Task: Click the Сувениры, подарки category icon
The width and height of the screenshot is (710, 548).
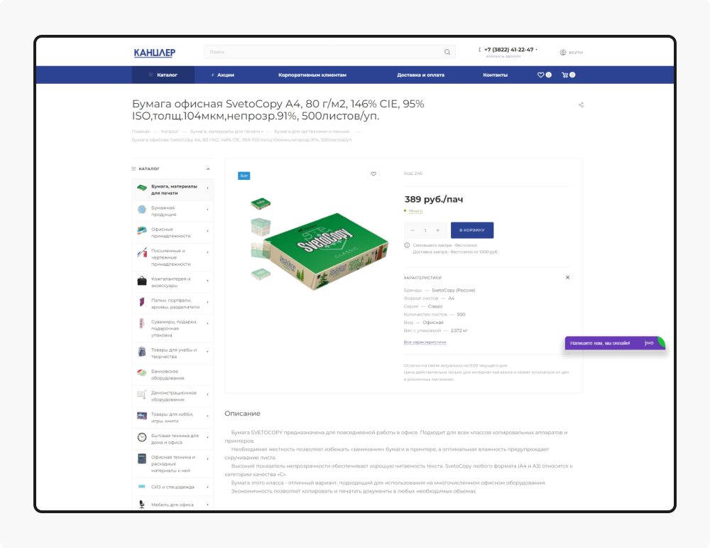Action: click(x=142, y=323)
